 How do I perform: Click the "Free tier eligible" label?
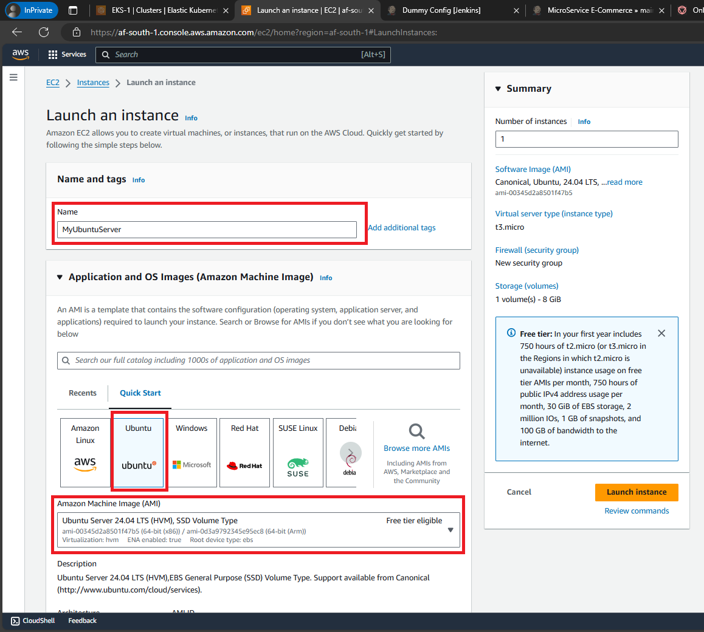414,521
